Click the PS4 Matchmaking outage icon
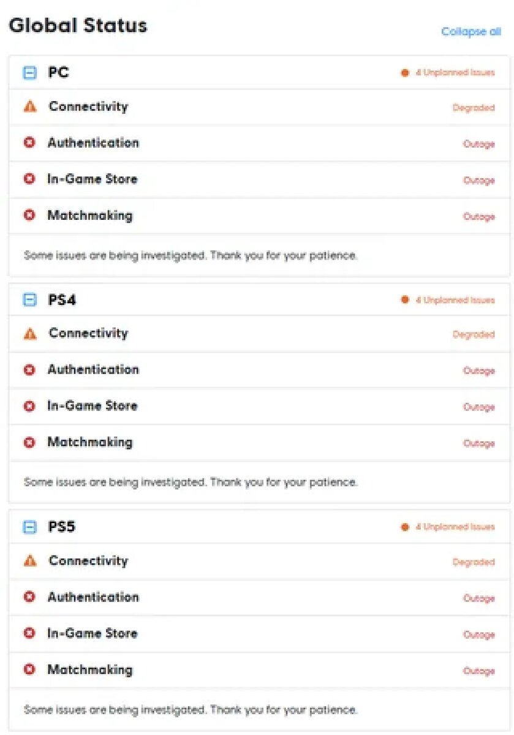Image resolution: width=514 pixels, height=735 pixels. pos(29,442)
